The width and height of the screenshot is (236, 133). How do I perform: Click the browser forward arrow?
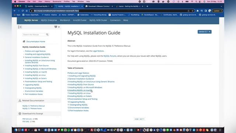pos(19,11)
